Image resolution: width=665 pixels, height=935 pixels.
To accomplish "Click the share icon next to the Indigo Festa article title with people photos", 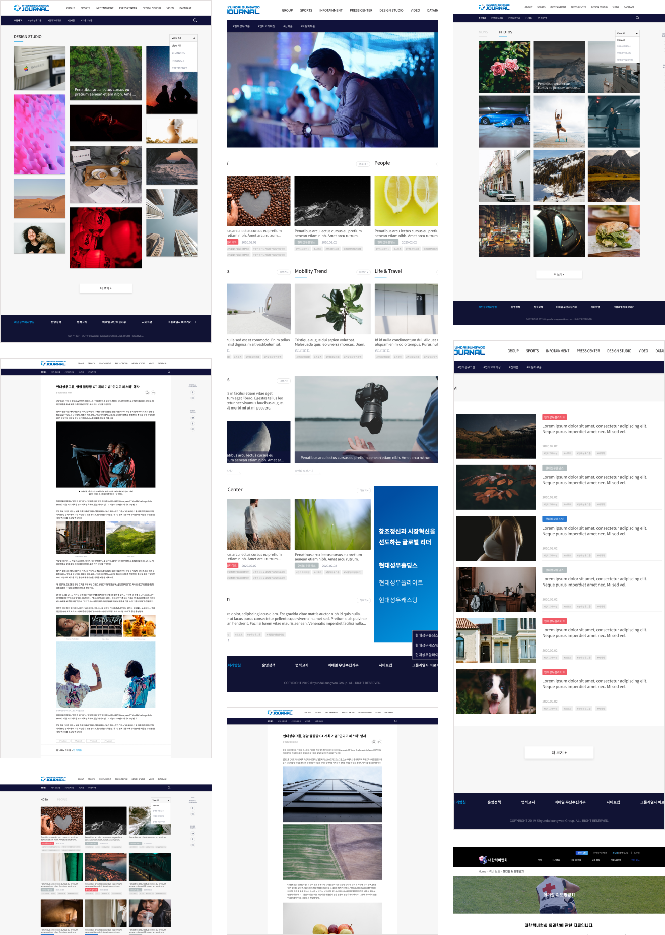I will coord(153,393).
